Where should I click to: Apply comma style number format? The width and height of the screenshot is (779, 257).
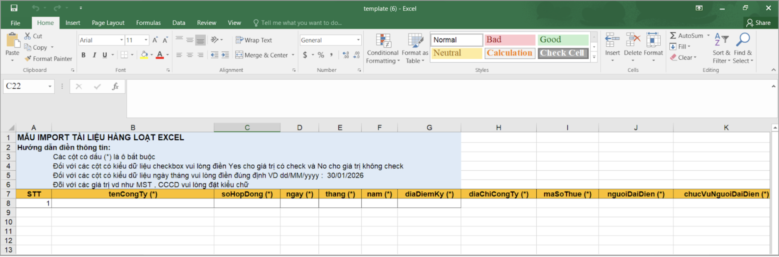331,55
